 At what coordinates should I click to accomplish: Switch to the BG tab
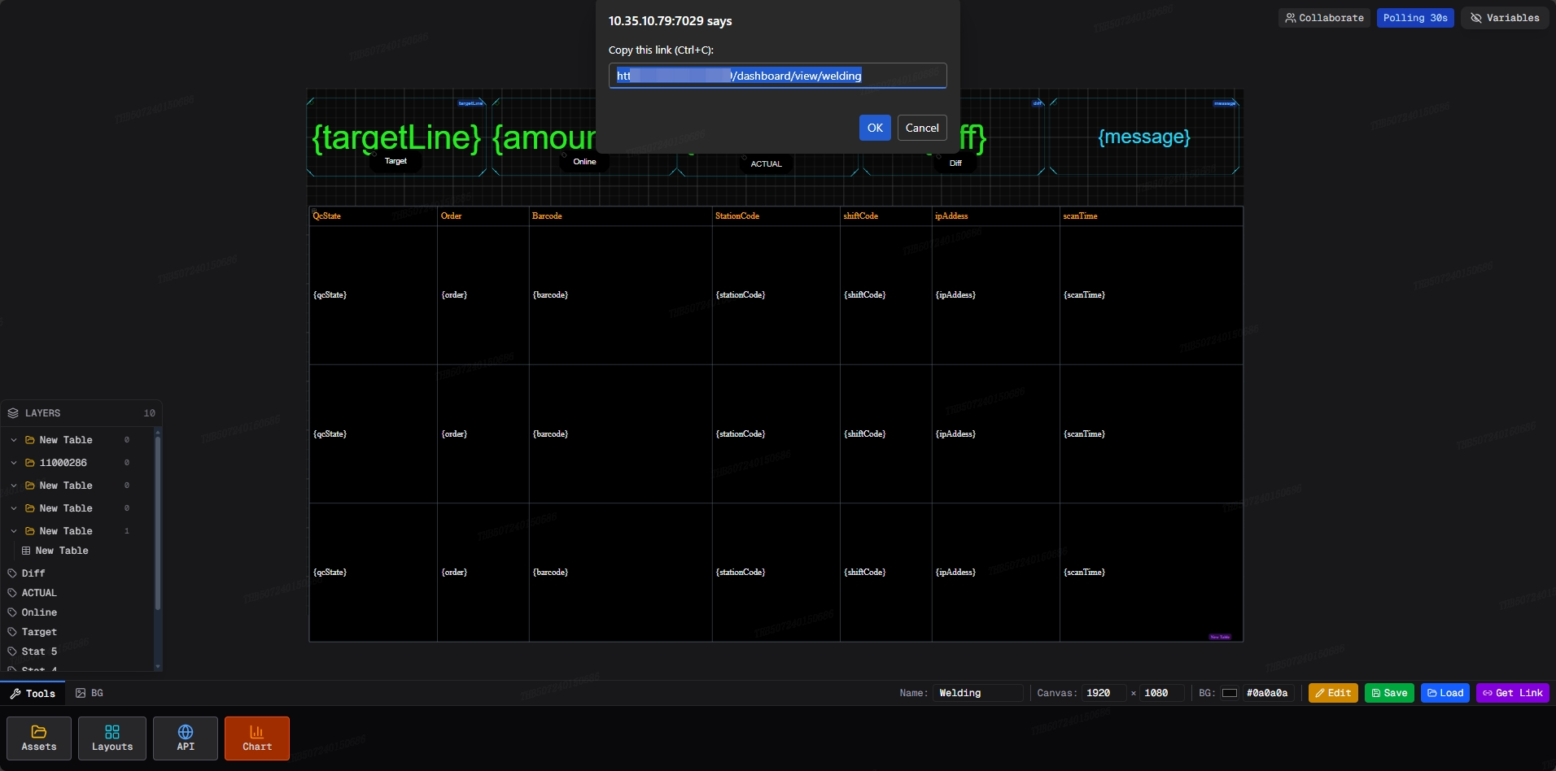[x=90, y=693]
